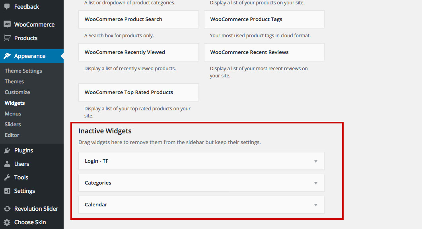This screenshot has height=229, width=422.
Task: Open the Users menu
Action: point(32,164)
